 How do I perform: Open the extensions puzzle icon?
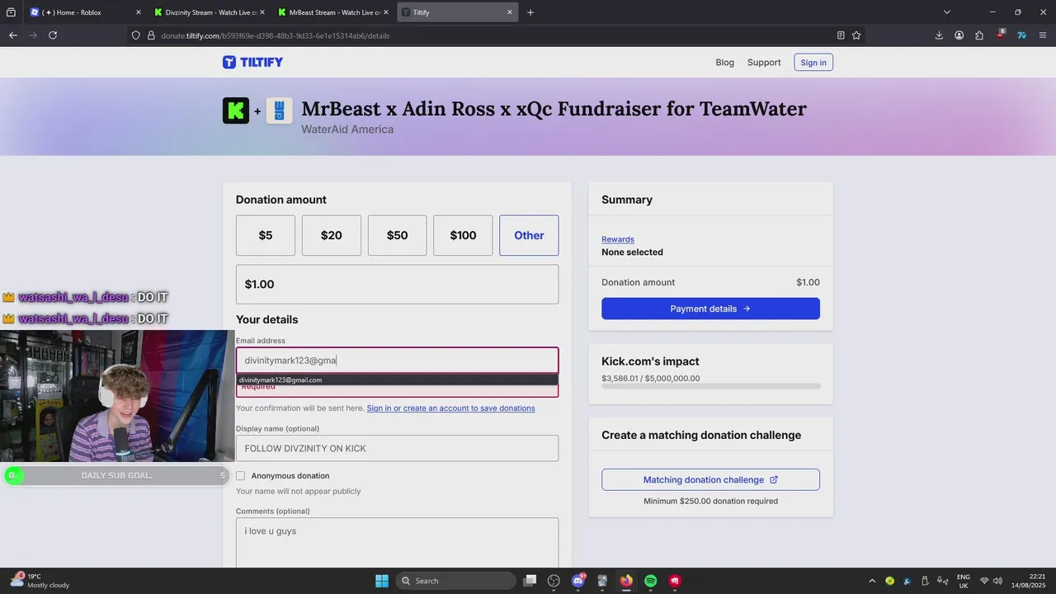[979, 35]
